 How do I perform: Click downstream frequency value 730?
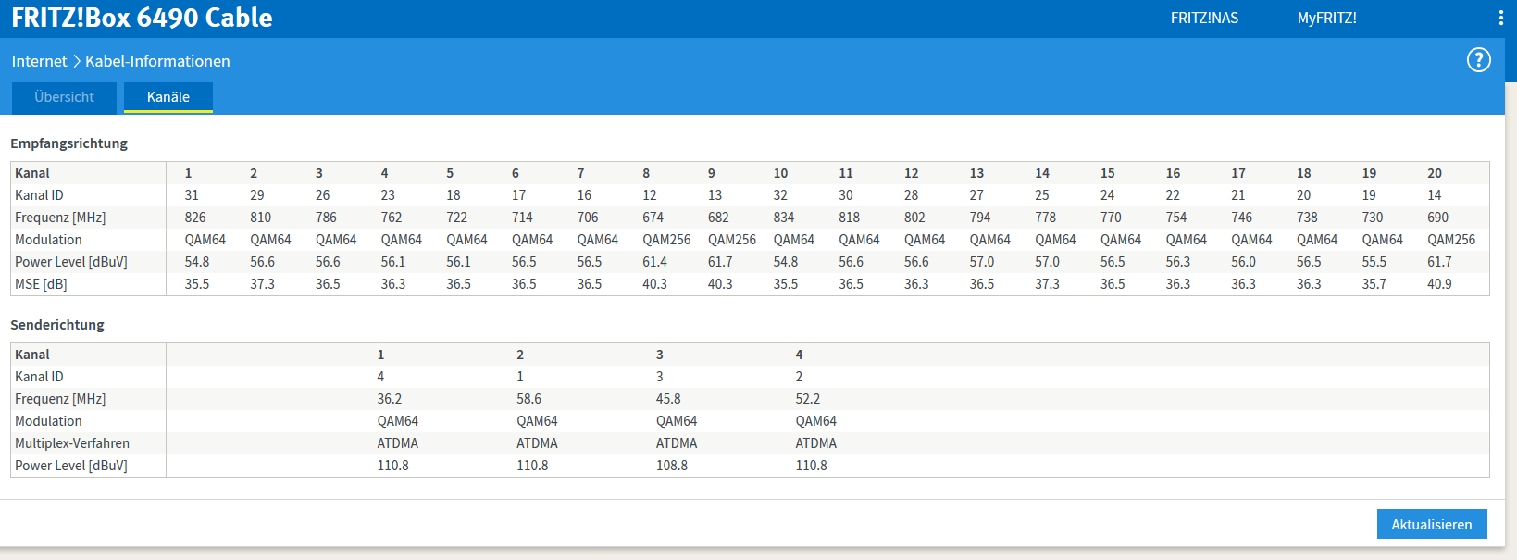click(x=1373, y=218)
